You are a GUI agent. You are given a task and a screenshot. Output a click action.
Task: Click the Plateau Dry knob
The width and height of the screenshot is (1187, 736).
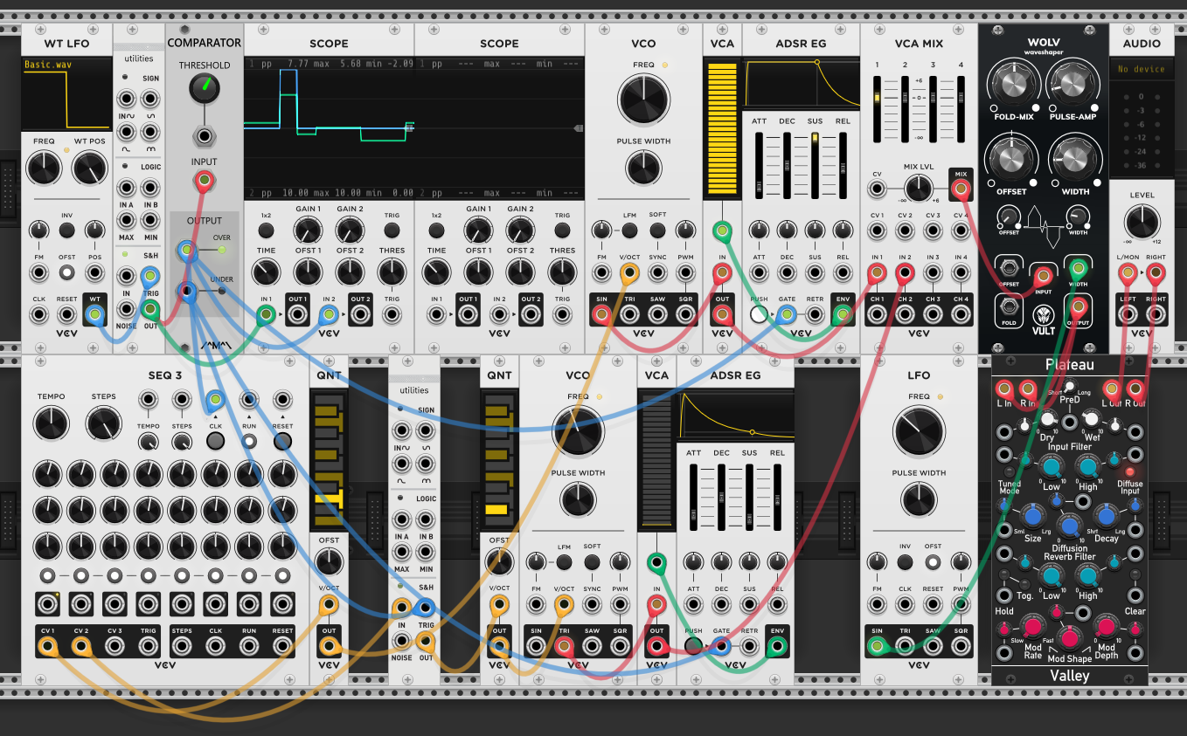click(1046, 421)
